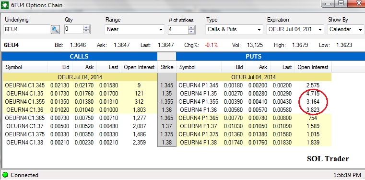
Task: Click the CALLS section header
Action: coord(79,56)
